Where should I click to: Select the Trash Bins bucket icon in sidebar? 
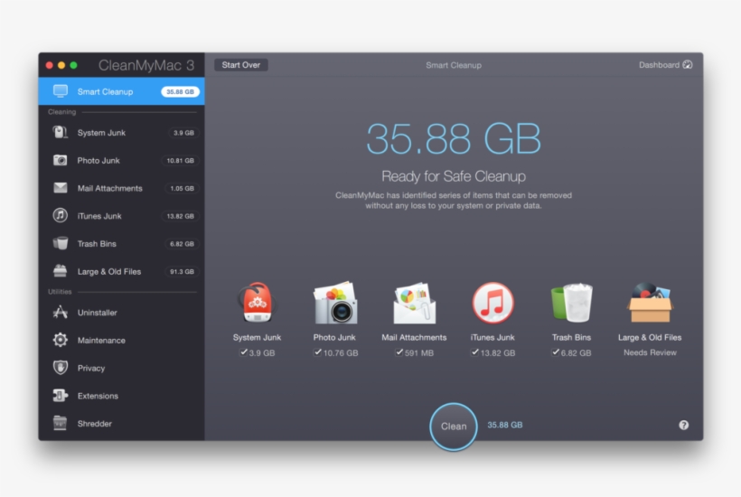point(60,243)
